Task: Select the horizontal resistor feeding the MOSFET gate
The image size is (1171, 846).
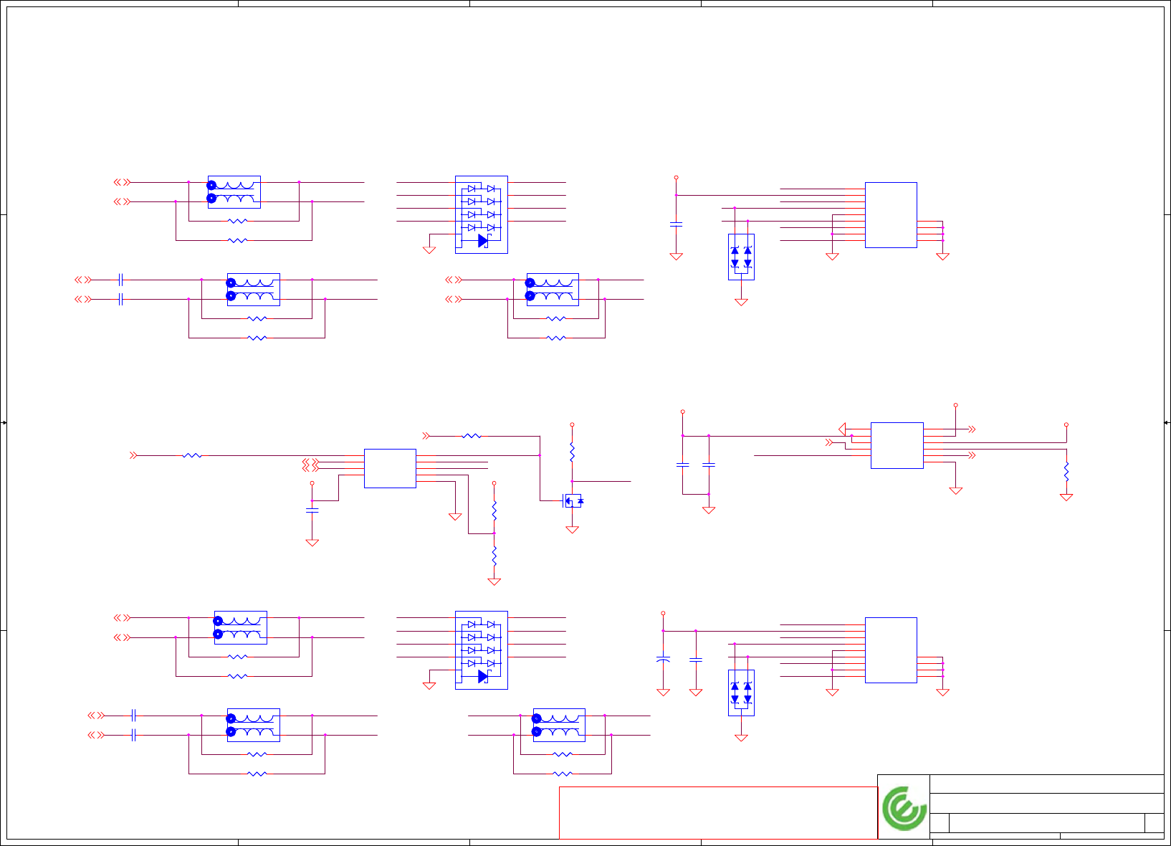Action: pos(472,436)
